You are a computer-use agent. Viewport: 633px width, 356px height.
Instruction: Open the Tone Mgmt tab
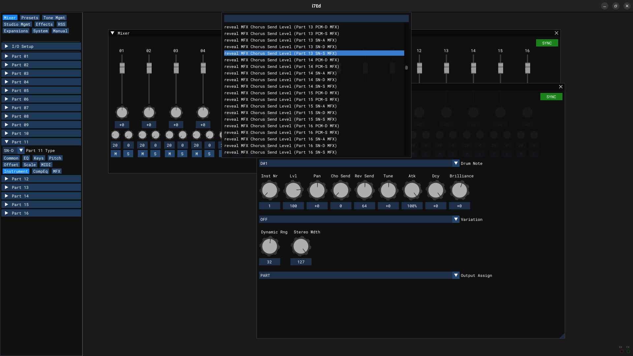pyautogui.click(x=54, y=18)
